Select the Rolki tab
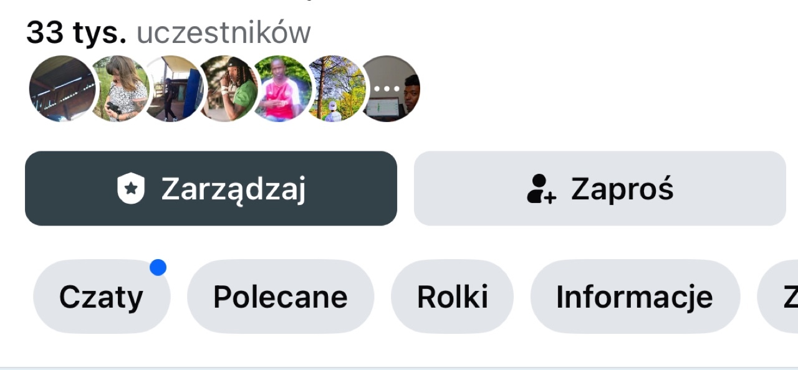This screenshot has width=798, height=370. click(x=452, y=297)
